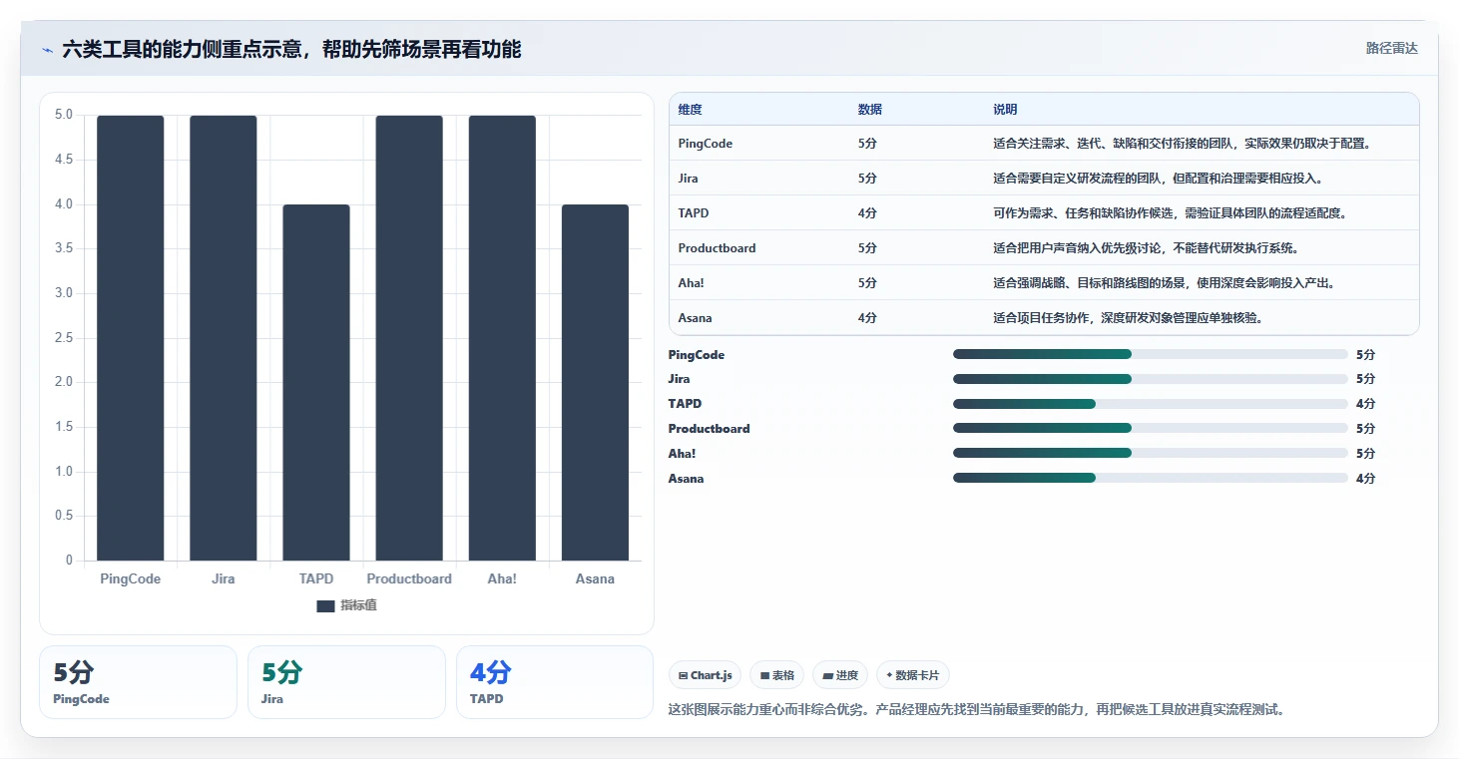
Task: Click the Aha! bar in the chart
Action: [x=502, y=338]
